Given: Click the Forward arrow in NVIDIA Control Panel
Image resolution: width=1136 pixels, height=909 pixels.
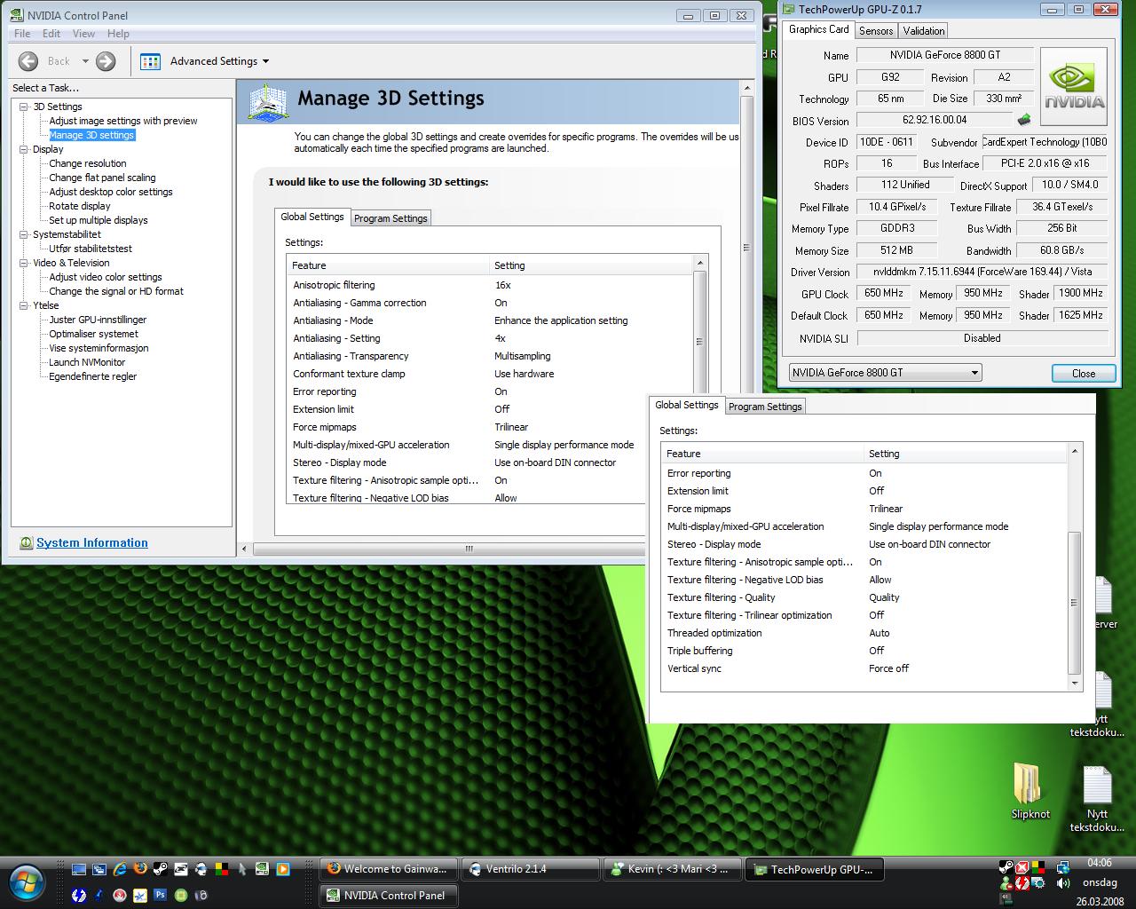Looking at the screenshot, I should [x=106, y=61].
